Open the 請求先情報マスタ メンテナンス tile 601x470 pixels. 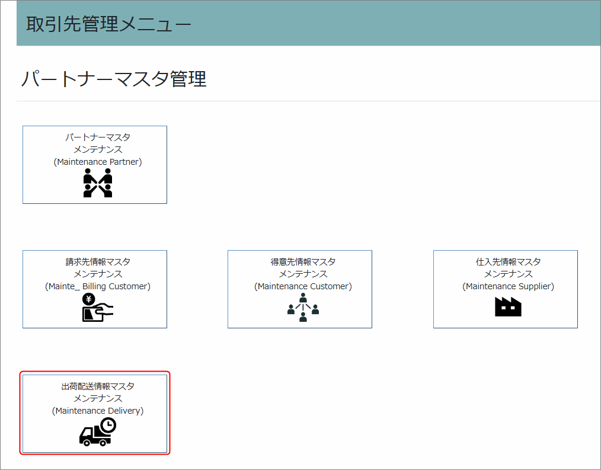click(x=95, y=289)
